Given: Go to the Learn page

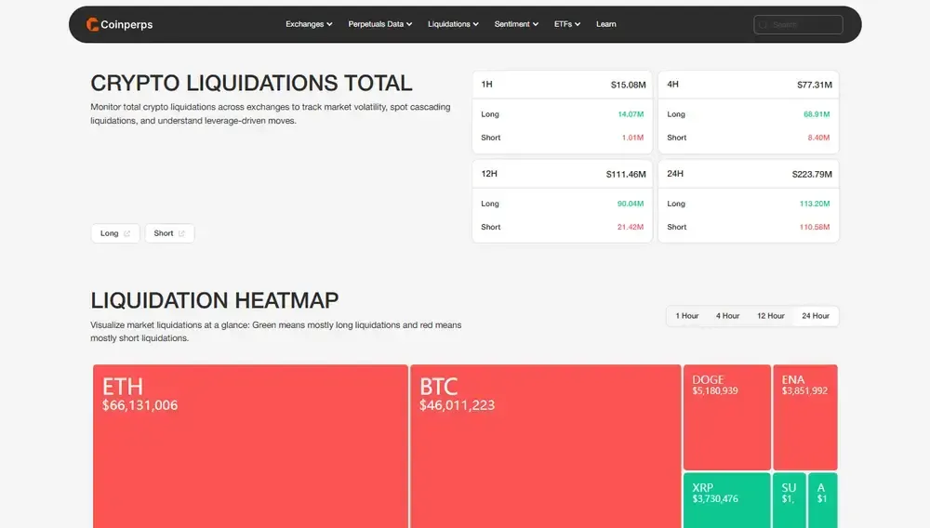Looking at the screenshot, I should click(606, 24).
